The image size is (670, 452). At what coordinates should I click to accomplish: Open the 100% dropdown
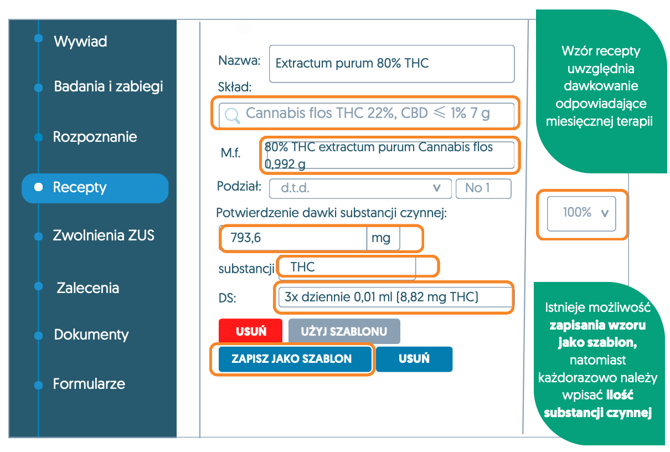pyautogui.click(x=581, y=213)
